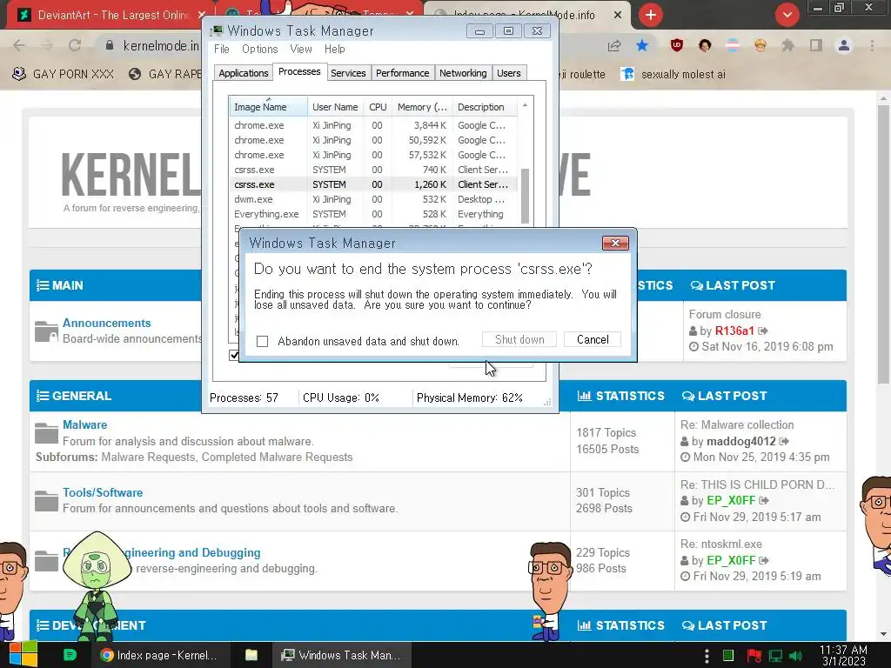Open the Windows Start button
891x668 pixels.
[23, 655]
